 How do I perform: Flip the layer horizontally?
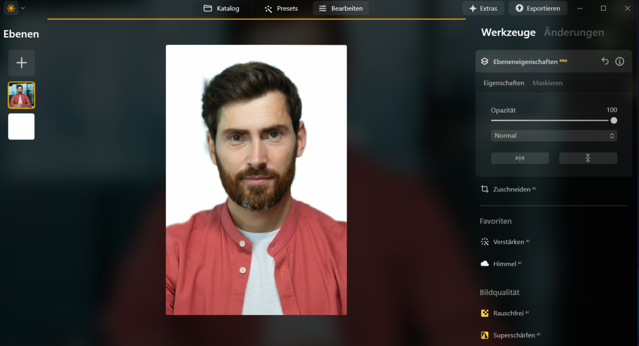520,158
